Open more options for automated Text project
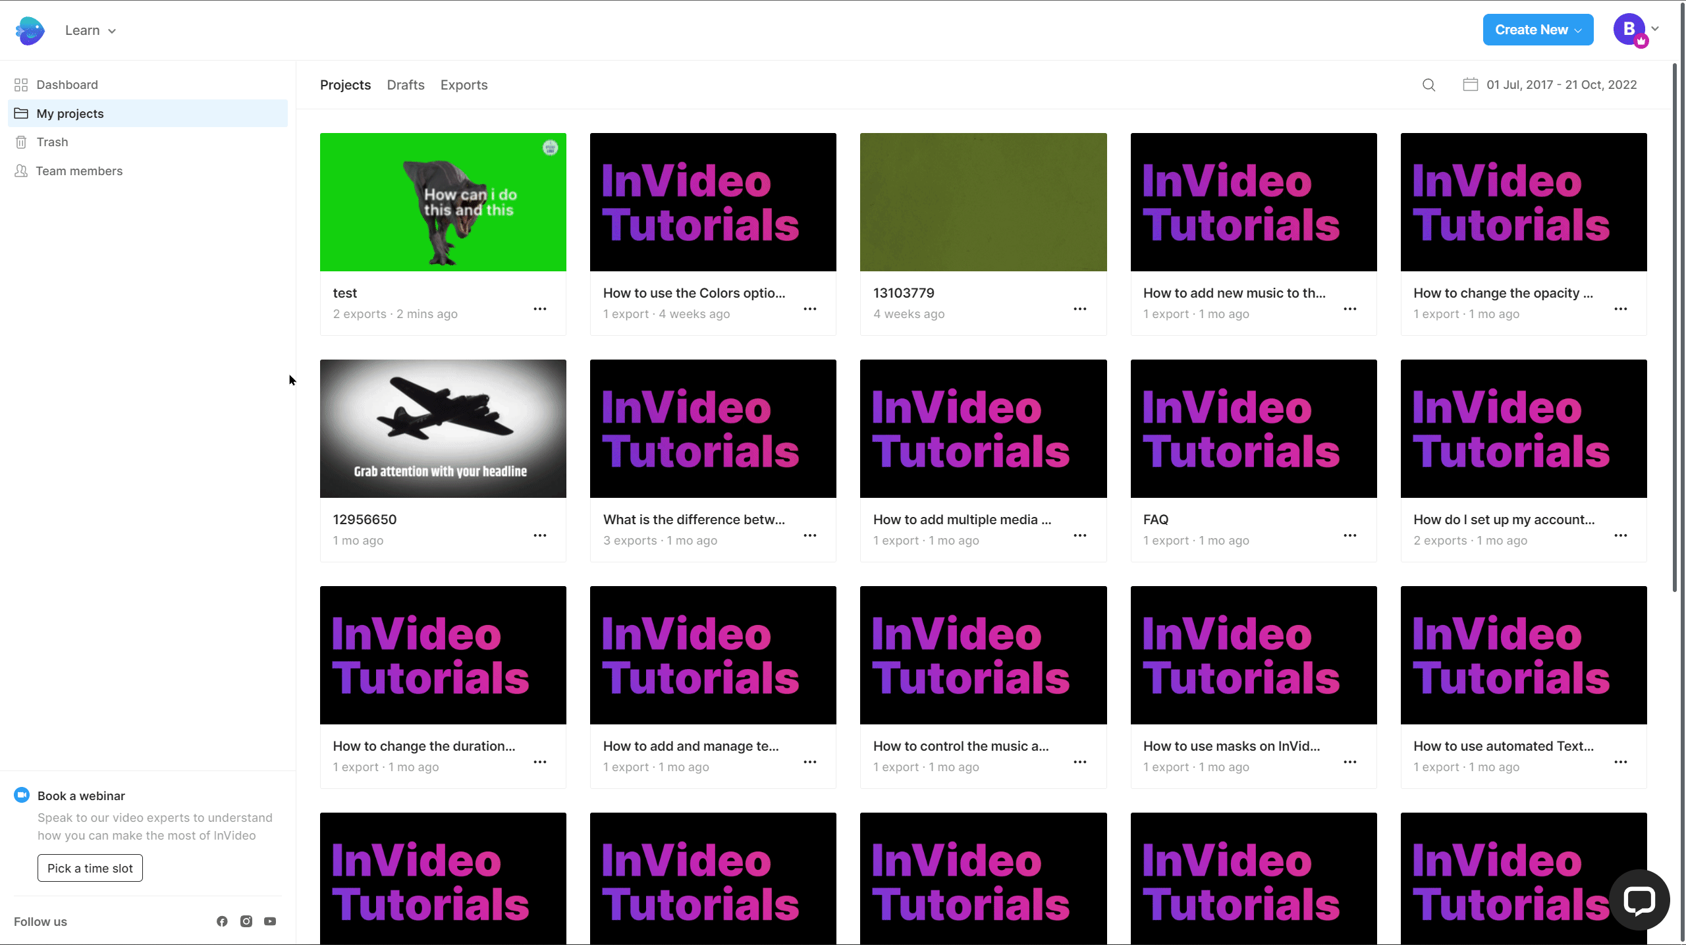The width and height of the screenshot is (1686, 945). click(x=1621, y=762)
